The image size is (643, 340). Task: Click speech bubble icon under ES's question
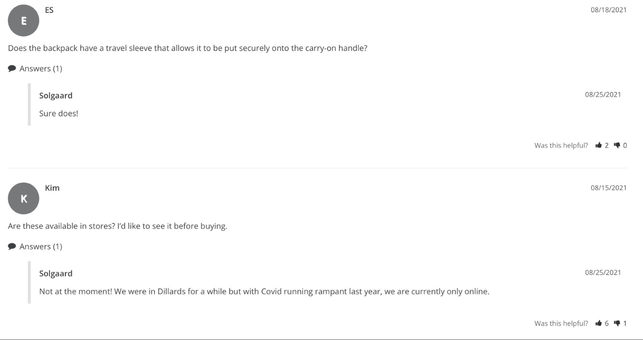click(12, 69)
